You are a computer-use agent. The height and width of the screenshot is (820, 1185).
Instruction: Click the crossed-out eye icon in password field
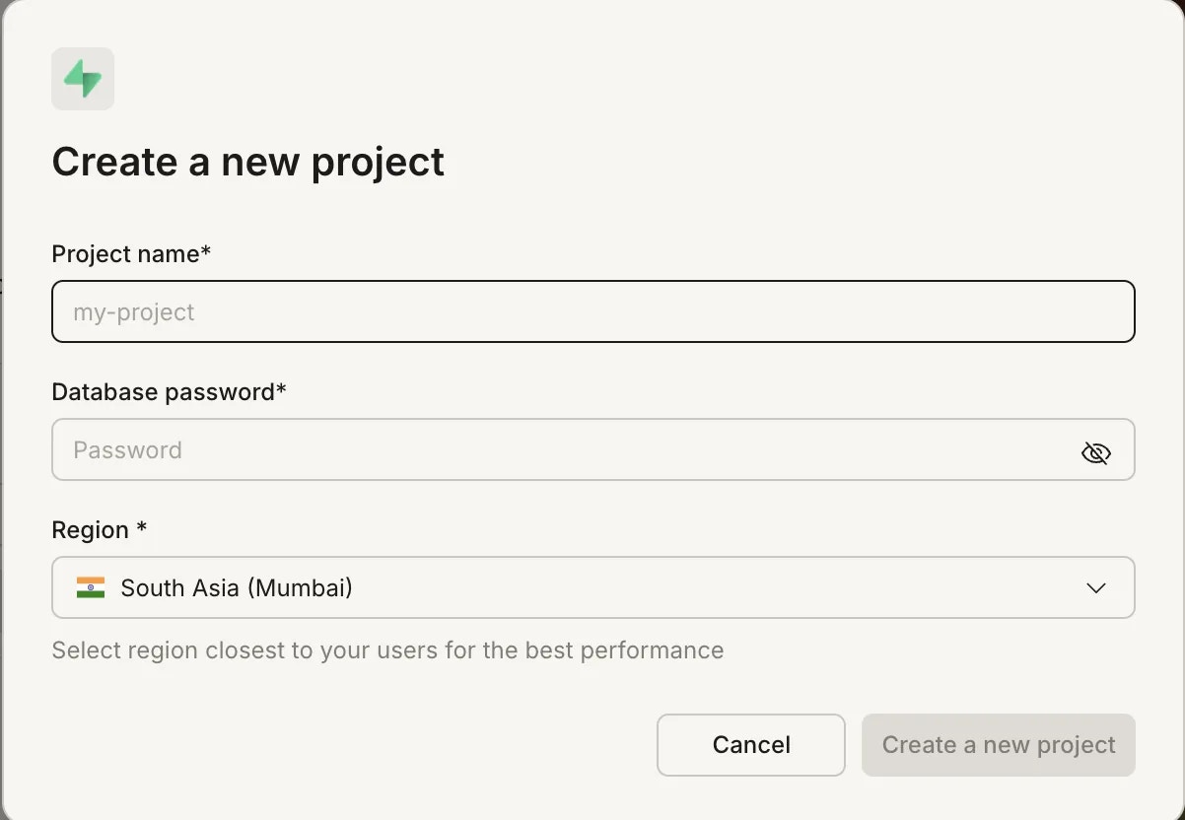pos(1096,453)
